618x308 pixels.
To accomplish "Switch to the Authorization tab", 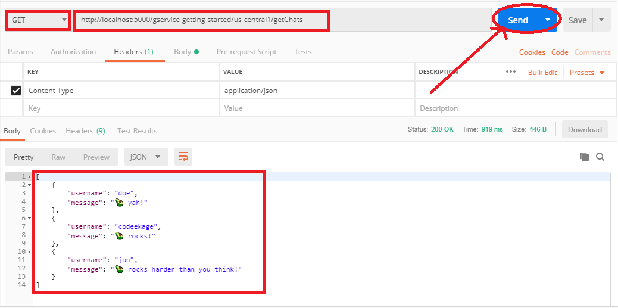I will tap(73, 52).
